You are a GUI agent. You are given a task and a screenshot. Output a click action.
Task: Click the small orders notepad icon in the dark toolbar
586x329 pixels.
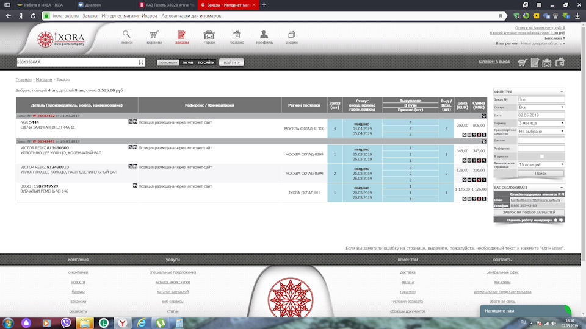coord(535,63)
